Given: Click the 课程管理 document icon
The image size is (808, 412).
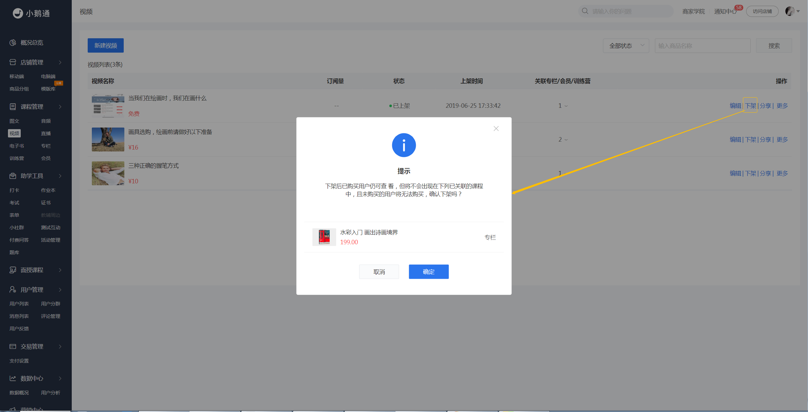Looking at the screenshot, I should pyautogui.click(x=13, y=107).
